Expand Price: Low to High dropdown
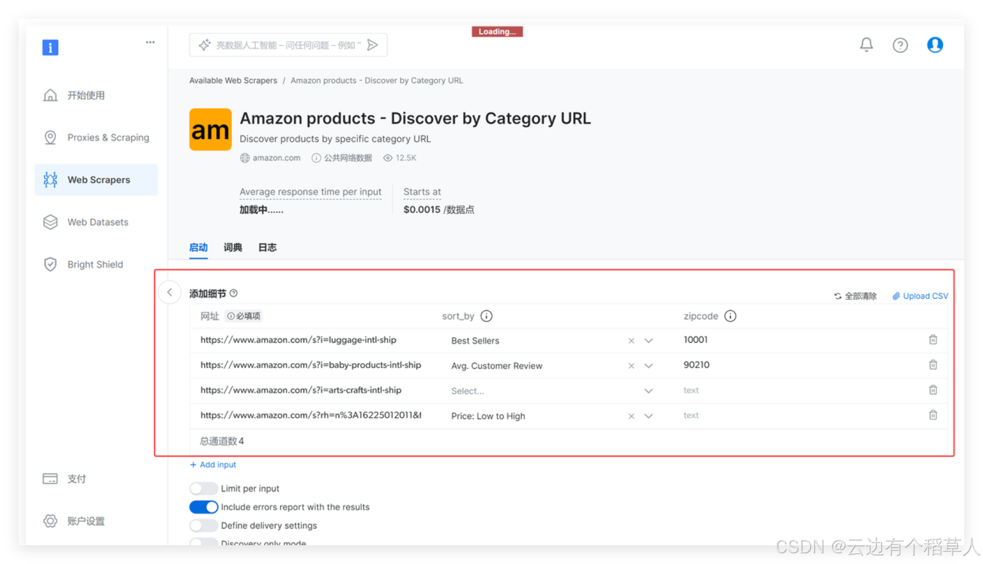The image size is (983, 564). tap(649, 417)
